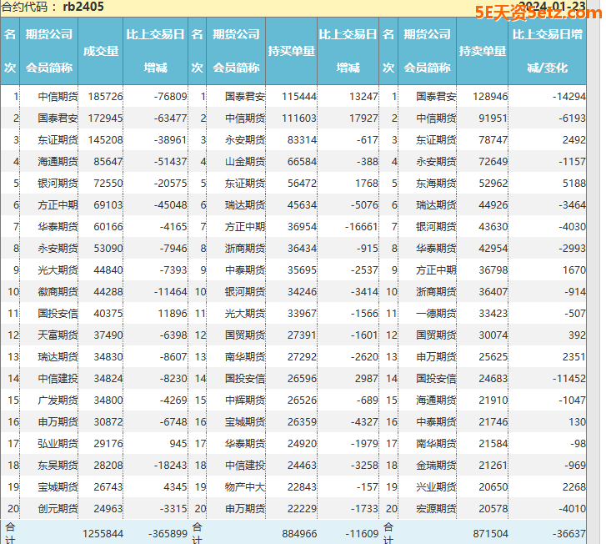
Task: Select long position value 33967
Action: 303,313
